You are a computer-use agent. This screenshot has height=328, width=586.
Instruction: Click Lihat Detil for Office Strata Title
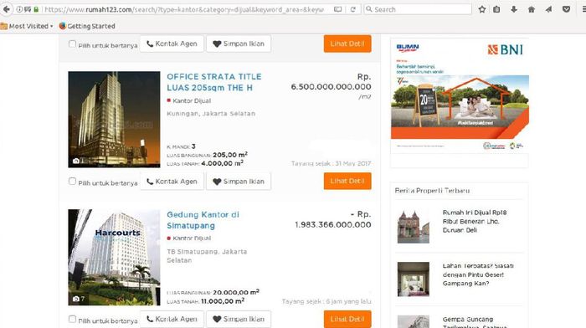click(347, 182)
